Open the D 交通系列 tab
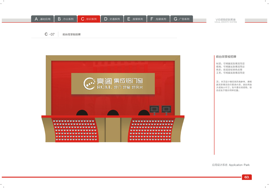Screen dimensions: 269x188 pos(112,19)
